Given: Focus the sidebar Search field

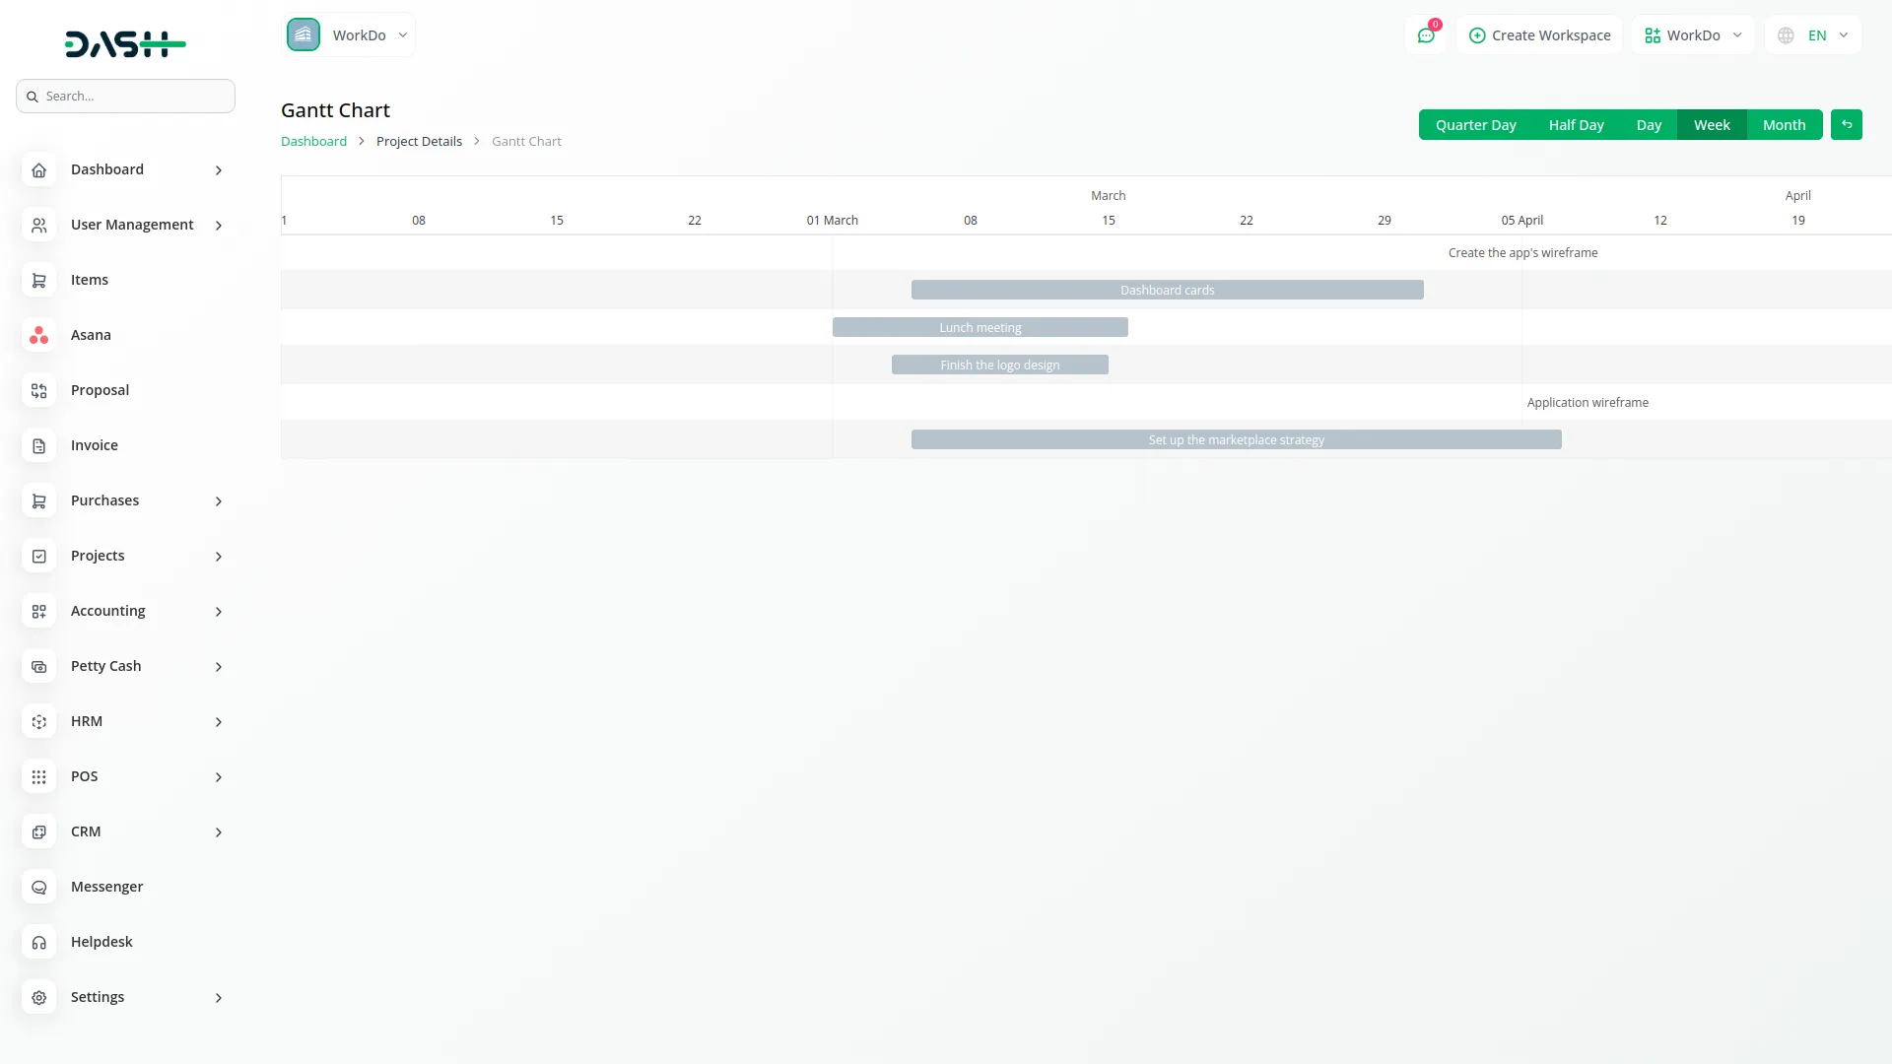Looking at the screenshot, I should point(125,97).
